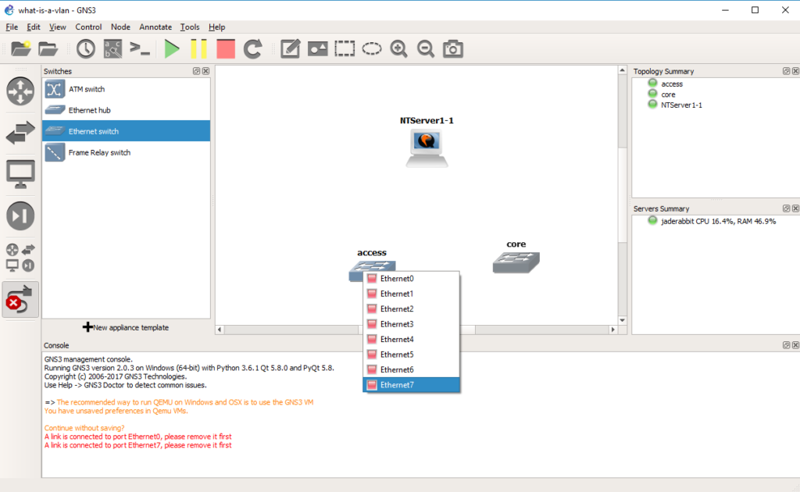Open existing project folder icon
Image resolution: width=800 pixels, height=492 pixels.
[x=48, y=49]
